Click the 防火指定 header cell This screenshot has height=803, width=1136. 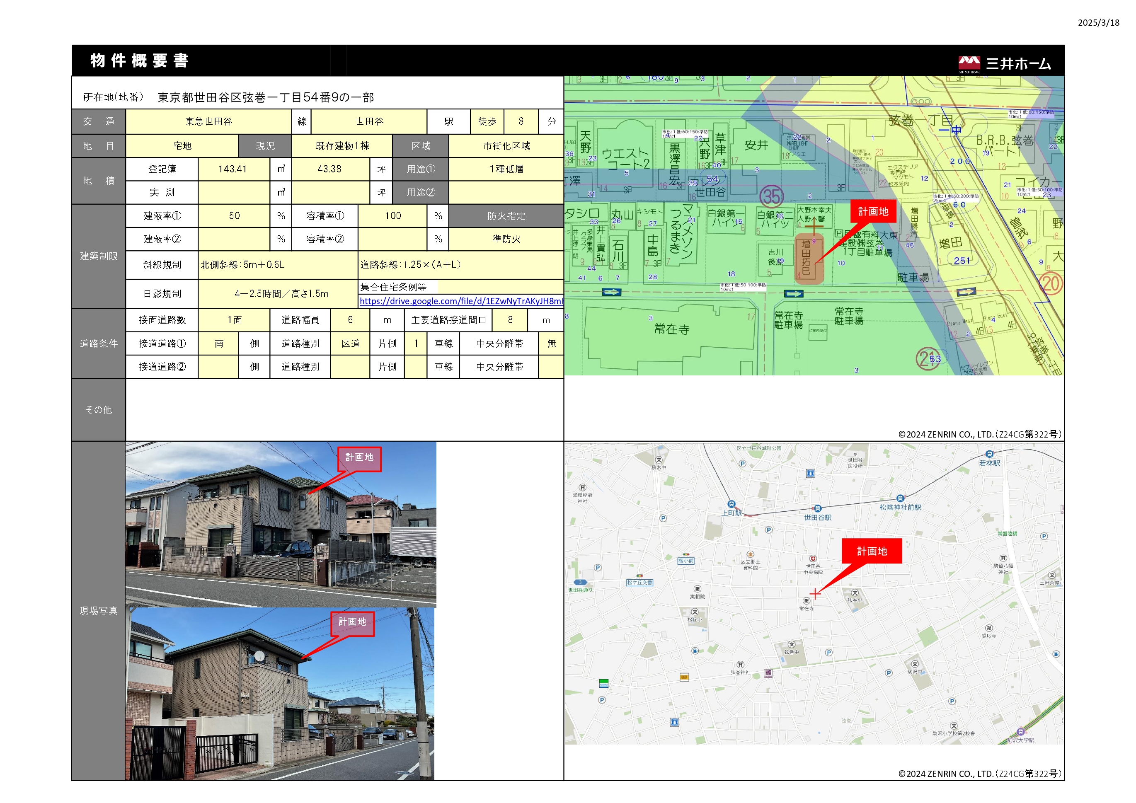click(506, 216)
